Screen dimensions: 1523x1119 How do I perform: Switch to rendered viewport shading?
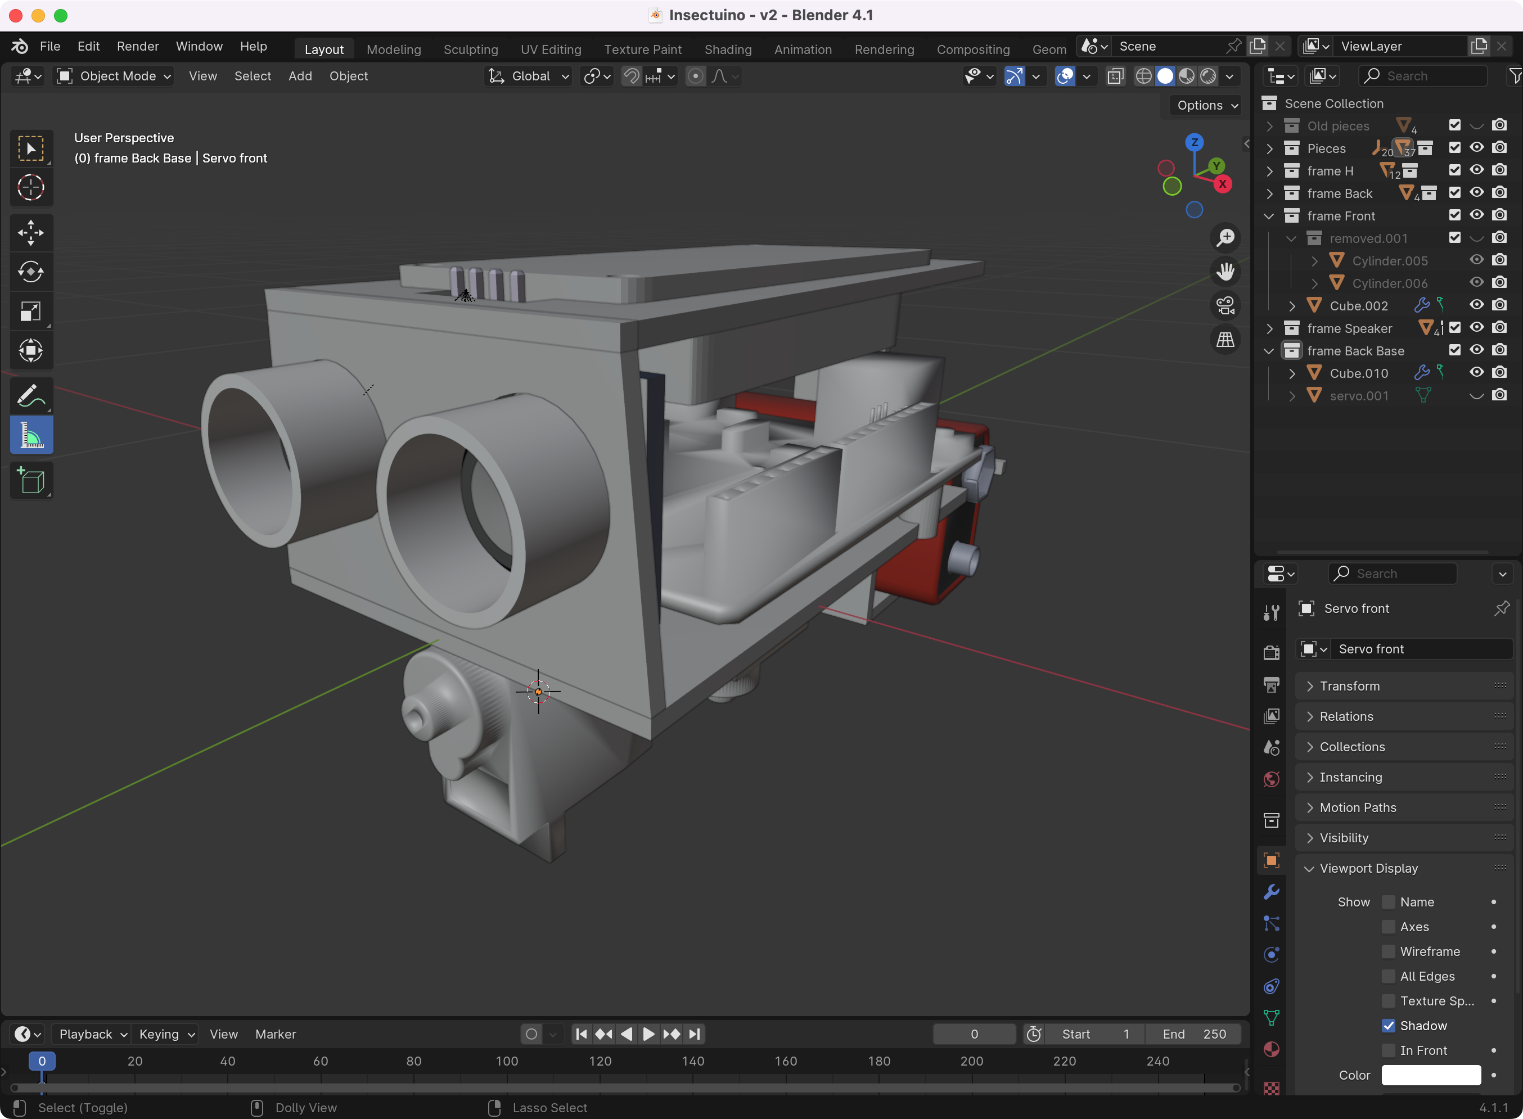(x=1208, y=76)
